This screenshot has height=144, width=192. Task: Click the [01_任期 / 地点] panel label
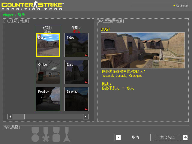point(16,21)
